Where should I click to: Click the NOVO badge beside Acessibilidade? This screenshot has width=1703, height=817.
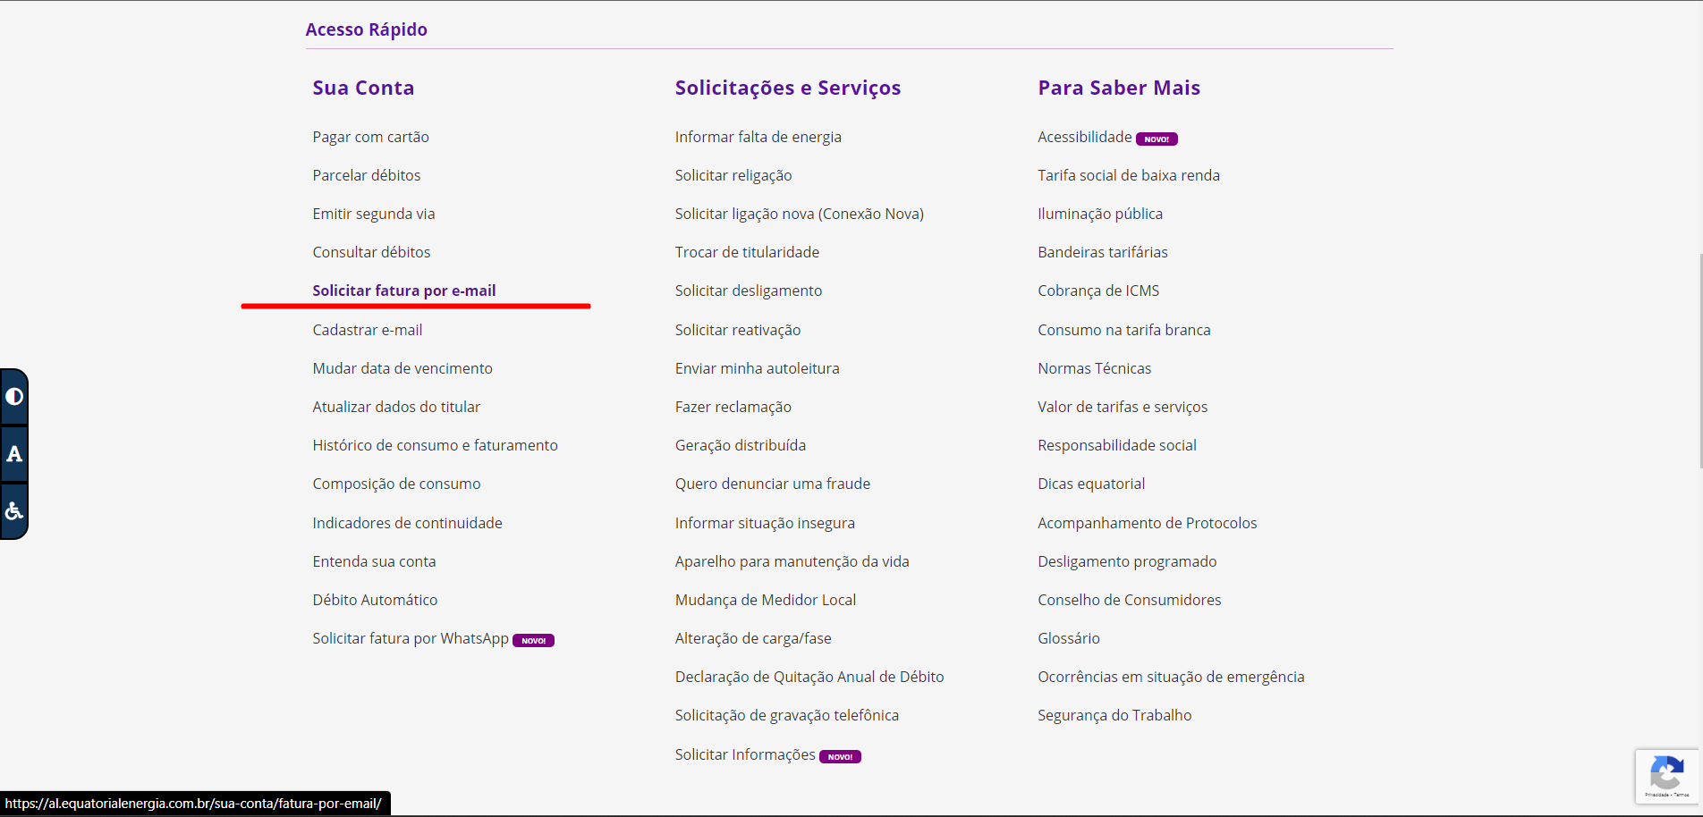(1157, 139)
